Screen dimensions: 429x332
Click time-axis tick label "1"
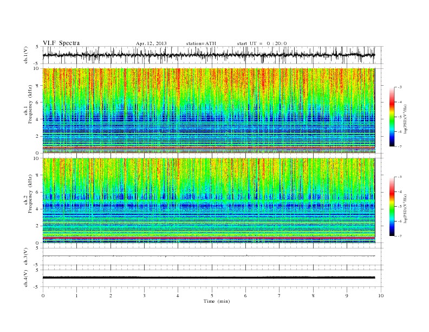click(76, 296)
